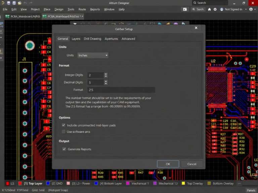Open the Panels button in status bar
The image size is (258, 193).
coord(251,190)
